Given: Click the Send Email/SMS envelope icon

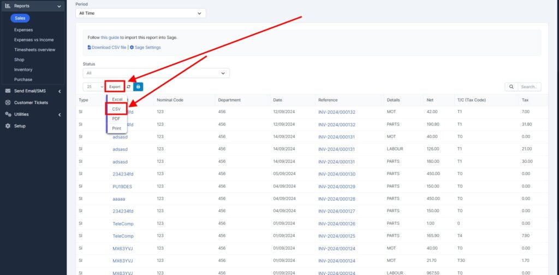Looking at the screenshot, I should (8, 91).
